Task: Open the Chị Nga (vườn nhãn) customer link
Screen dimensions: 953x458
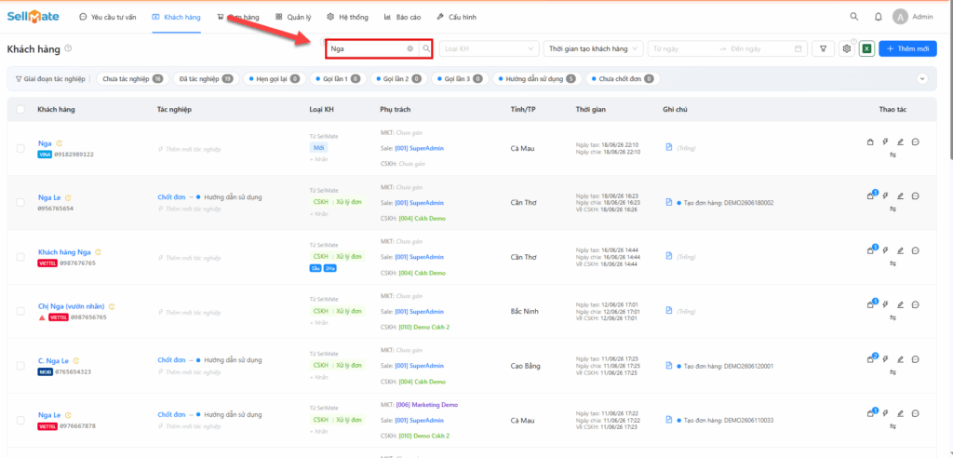Action: 72,306
